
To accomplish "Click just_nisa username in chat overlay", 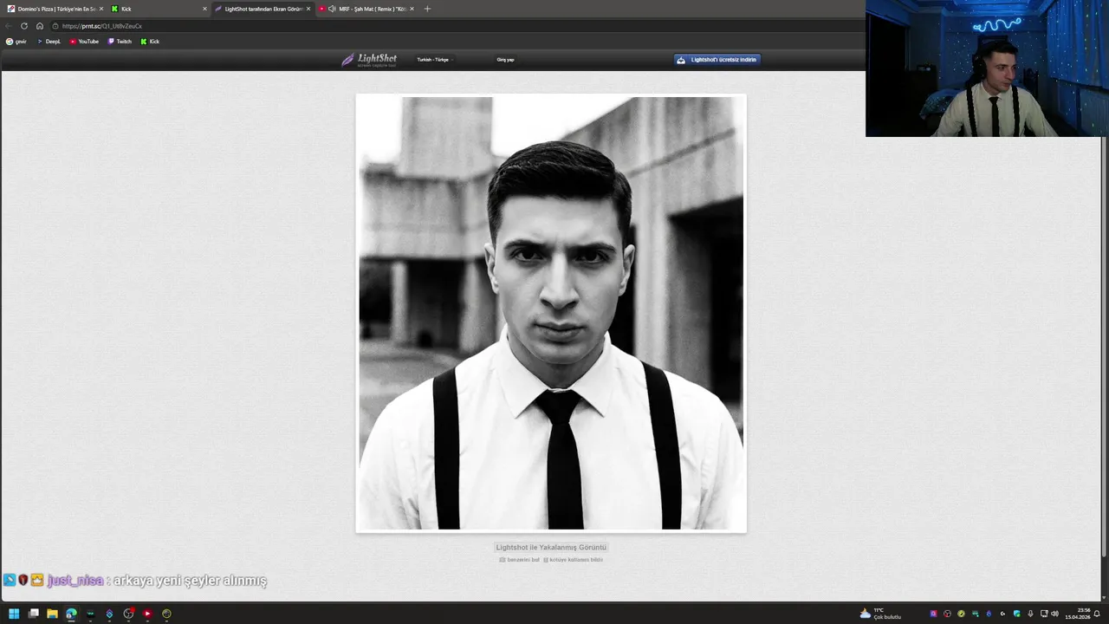I will (x=75, y=581).
